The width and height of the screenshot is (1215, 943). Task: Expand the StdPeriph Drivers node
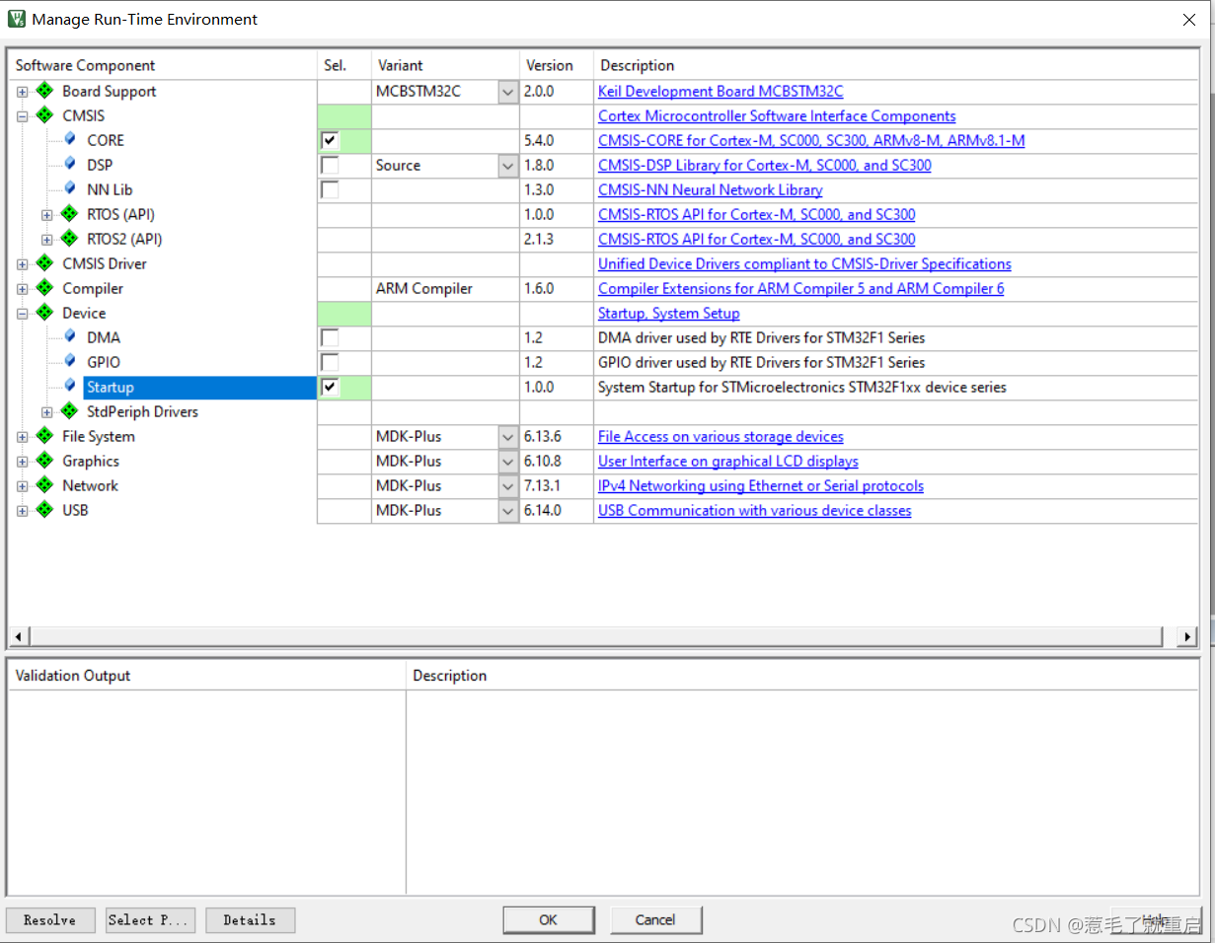pos(46,412)
